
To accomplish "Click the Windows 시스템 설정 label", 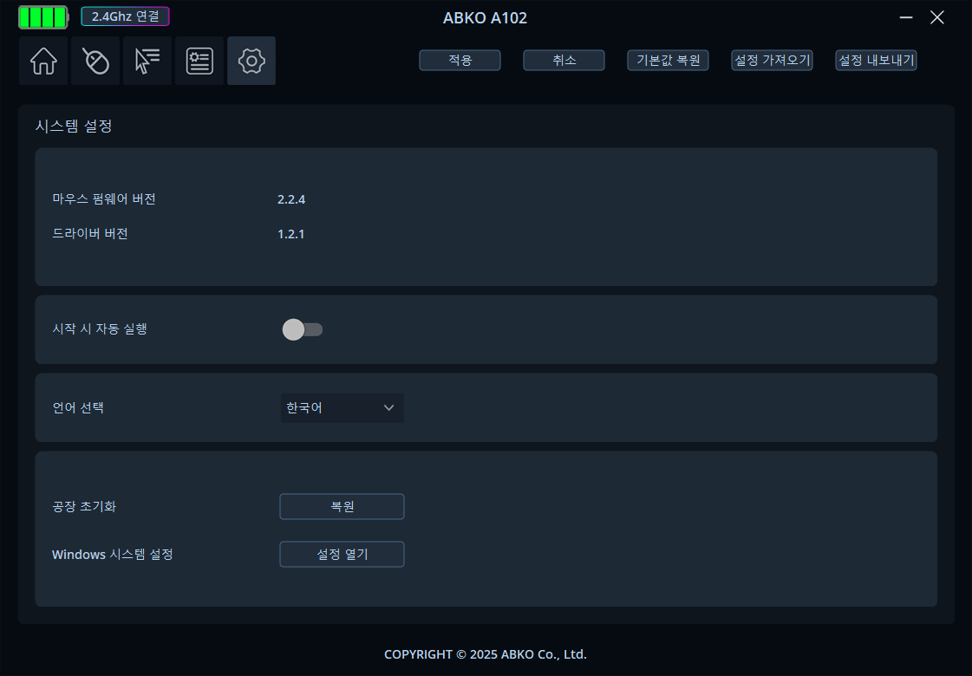I will [x=112, y=555].
